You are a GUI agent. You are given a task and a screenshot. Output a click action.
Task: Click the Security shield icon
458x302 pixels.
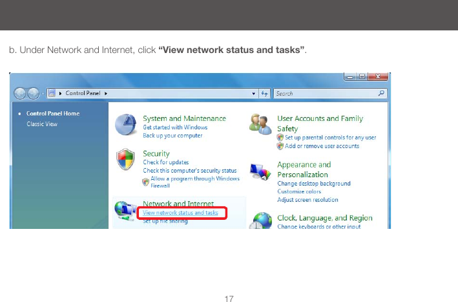125,159
